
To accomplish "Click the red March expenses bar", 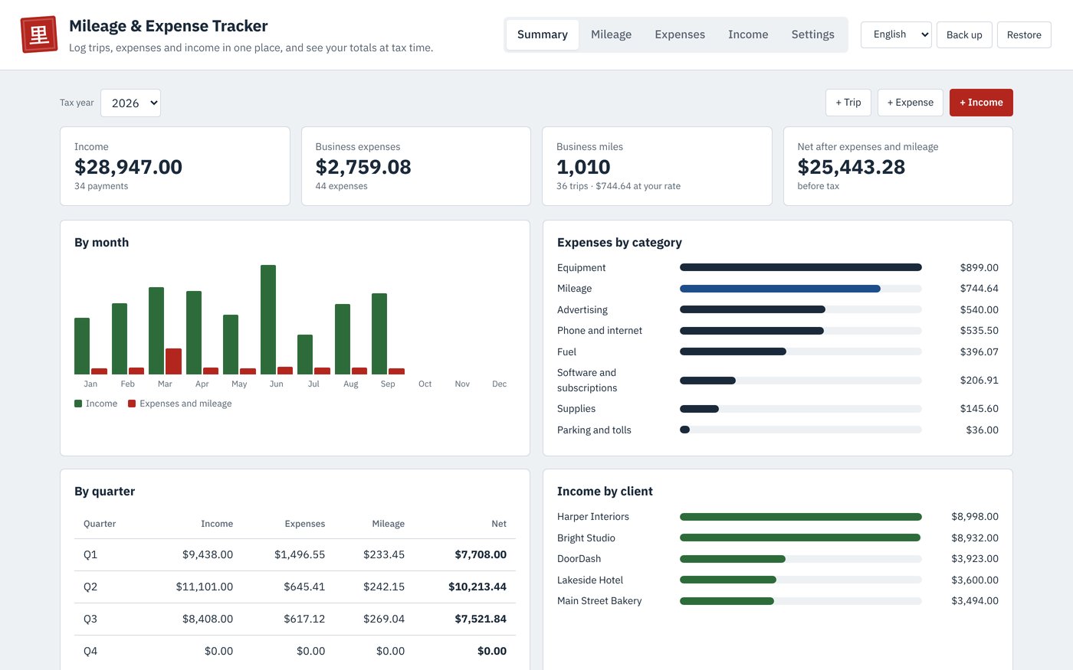I will pyautogui.click(x=174, y=361).
